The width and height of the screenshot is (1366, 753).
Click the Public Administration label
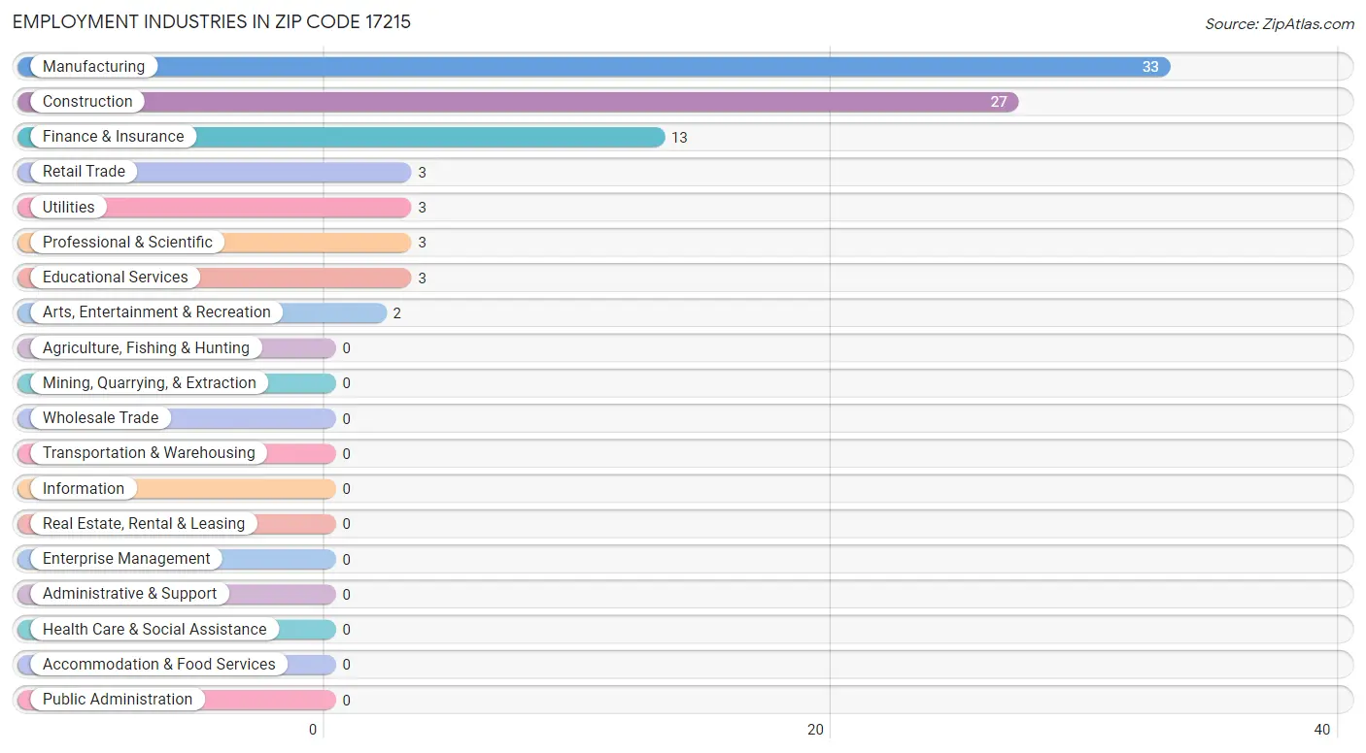tap(118, 699)
